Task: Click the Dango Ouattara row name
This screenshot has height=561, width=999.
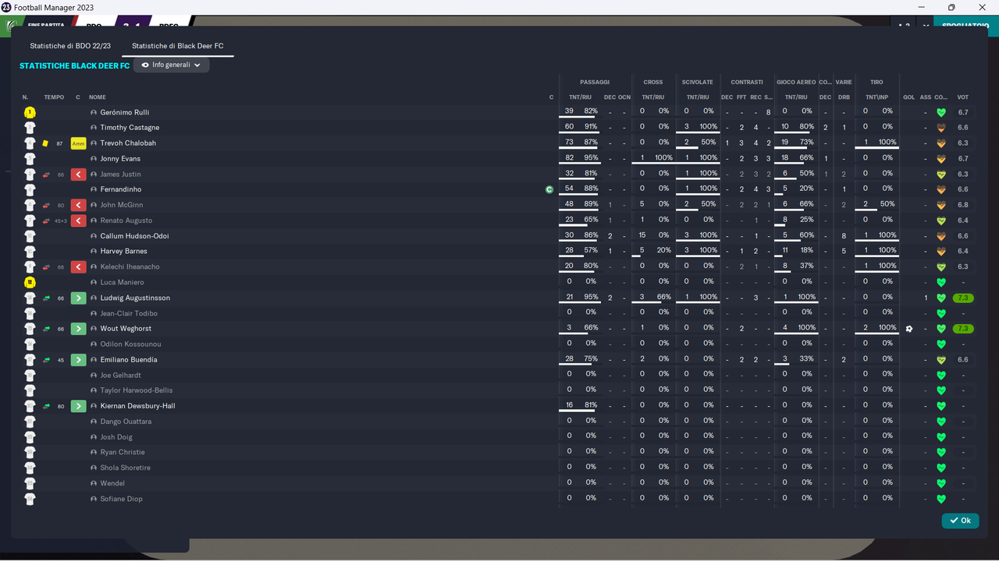Action: point(126,422)
